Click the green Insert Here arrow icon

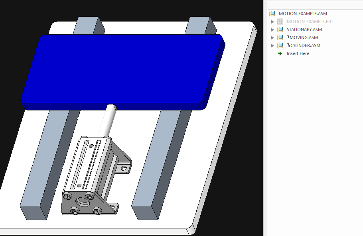279,53
